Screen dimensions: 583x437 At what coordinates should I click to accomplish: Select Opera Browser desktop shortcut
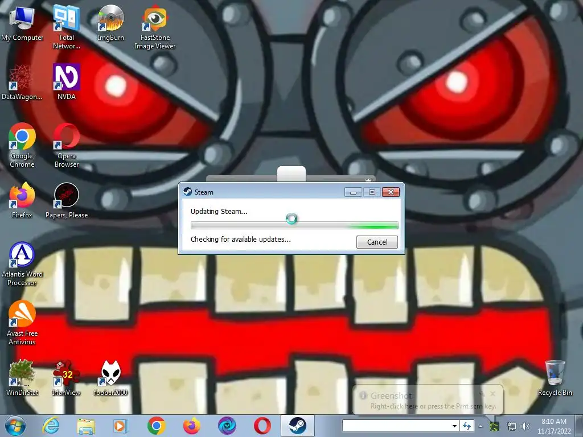(66, 145)
